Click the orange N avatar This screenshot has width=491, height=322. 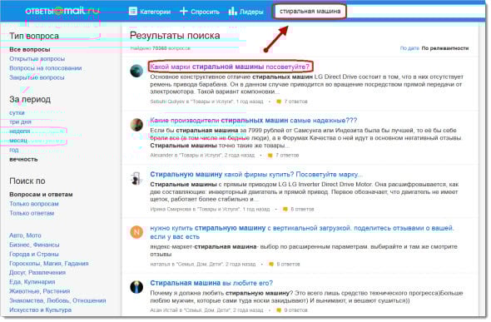136,232
